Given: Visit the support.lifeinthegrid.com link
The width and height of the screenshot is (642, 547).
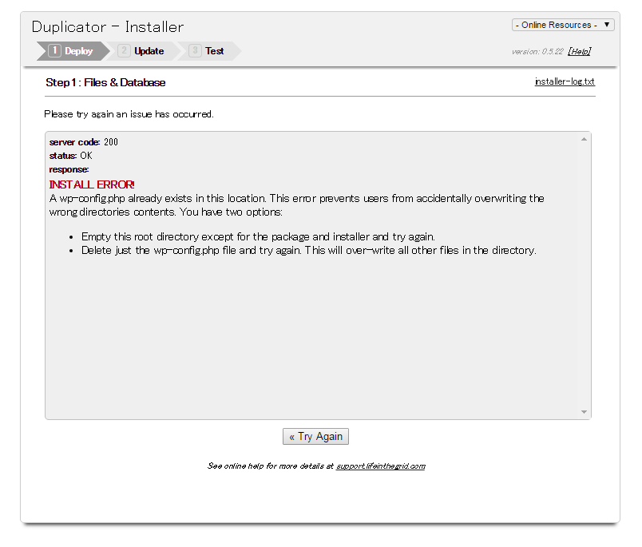Looking at the screenshot, I should click(381, 466).
